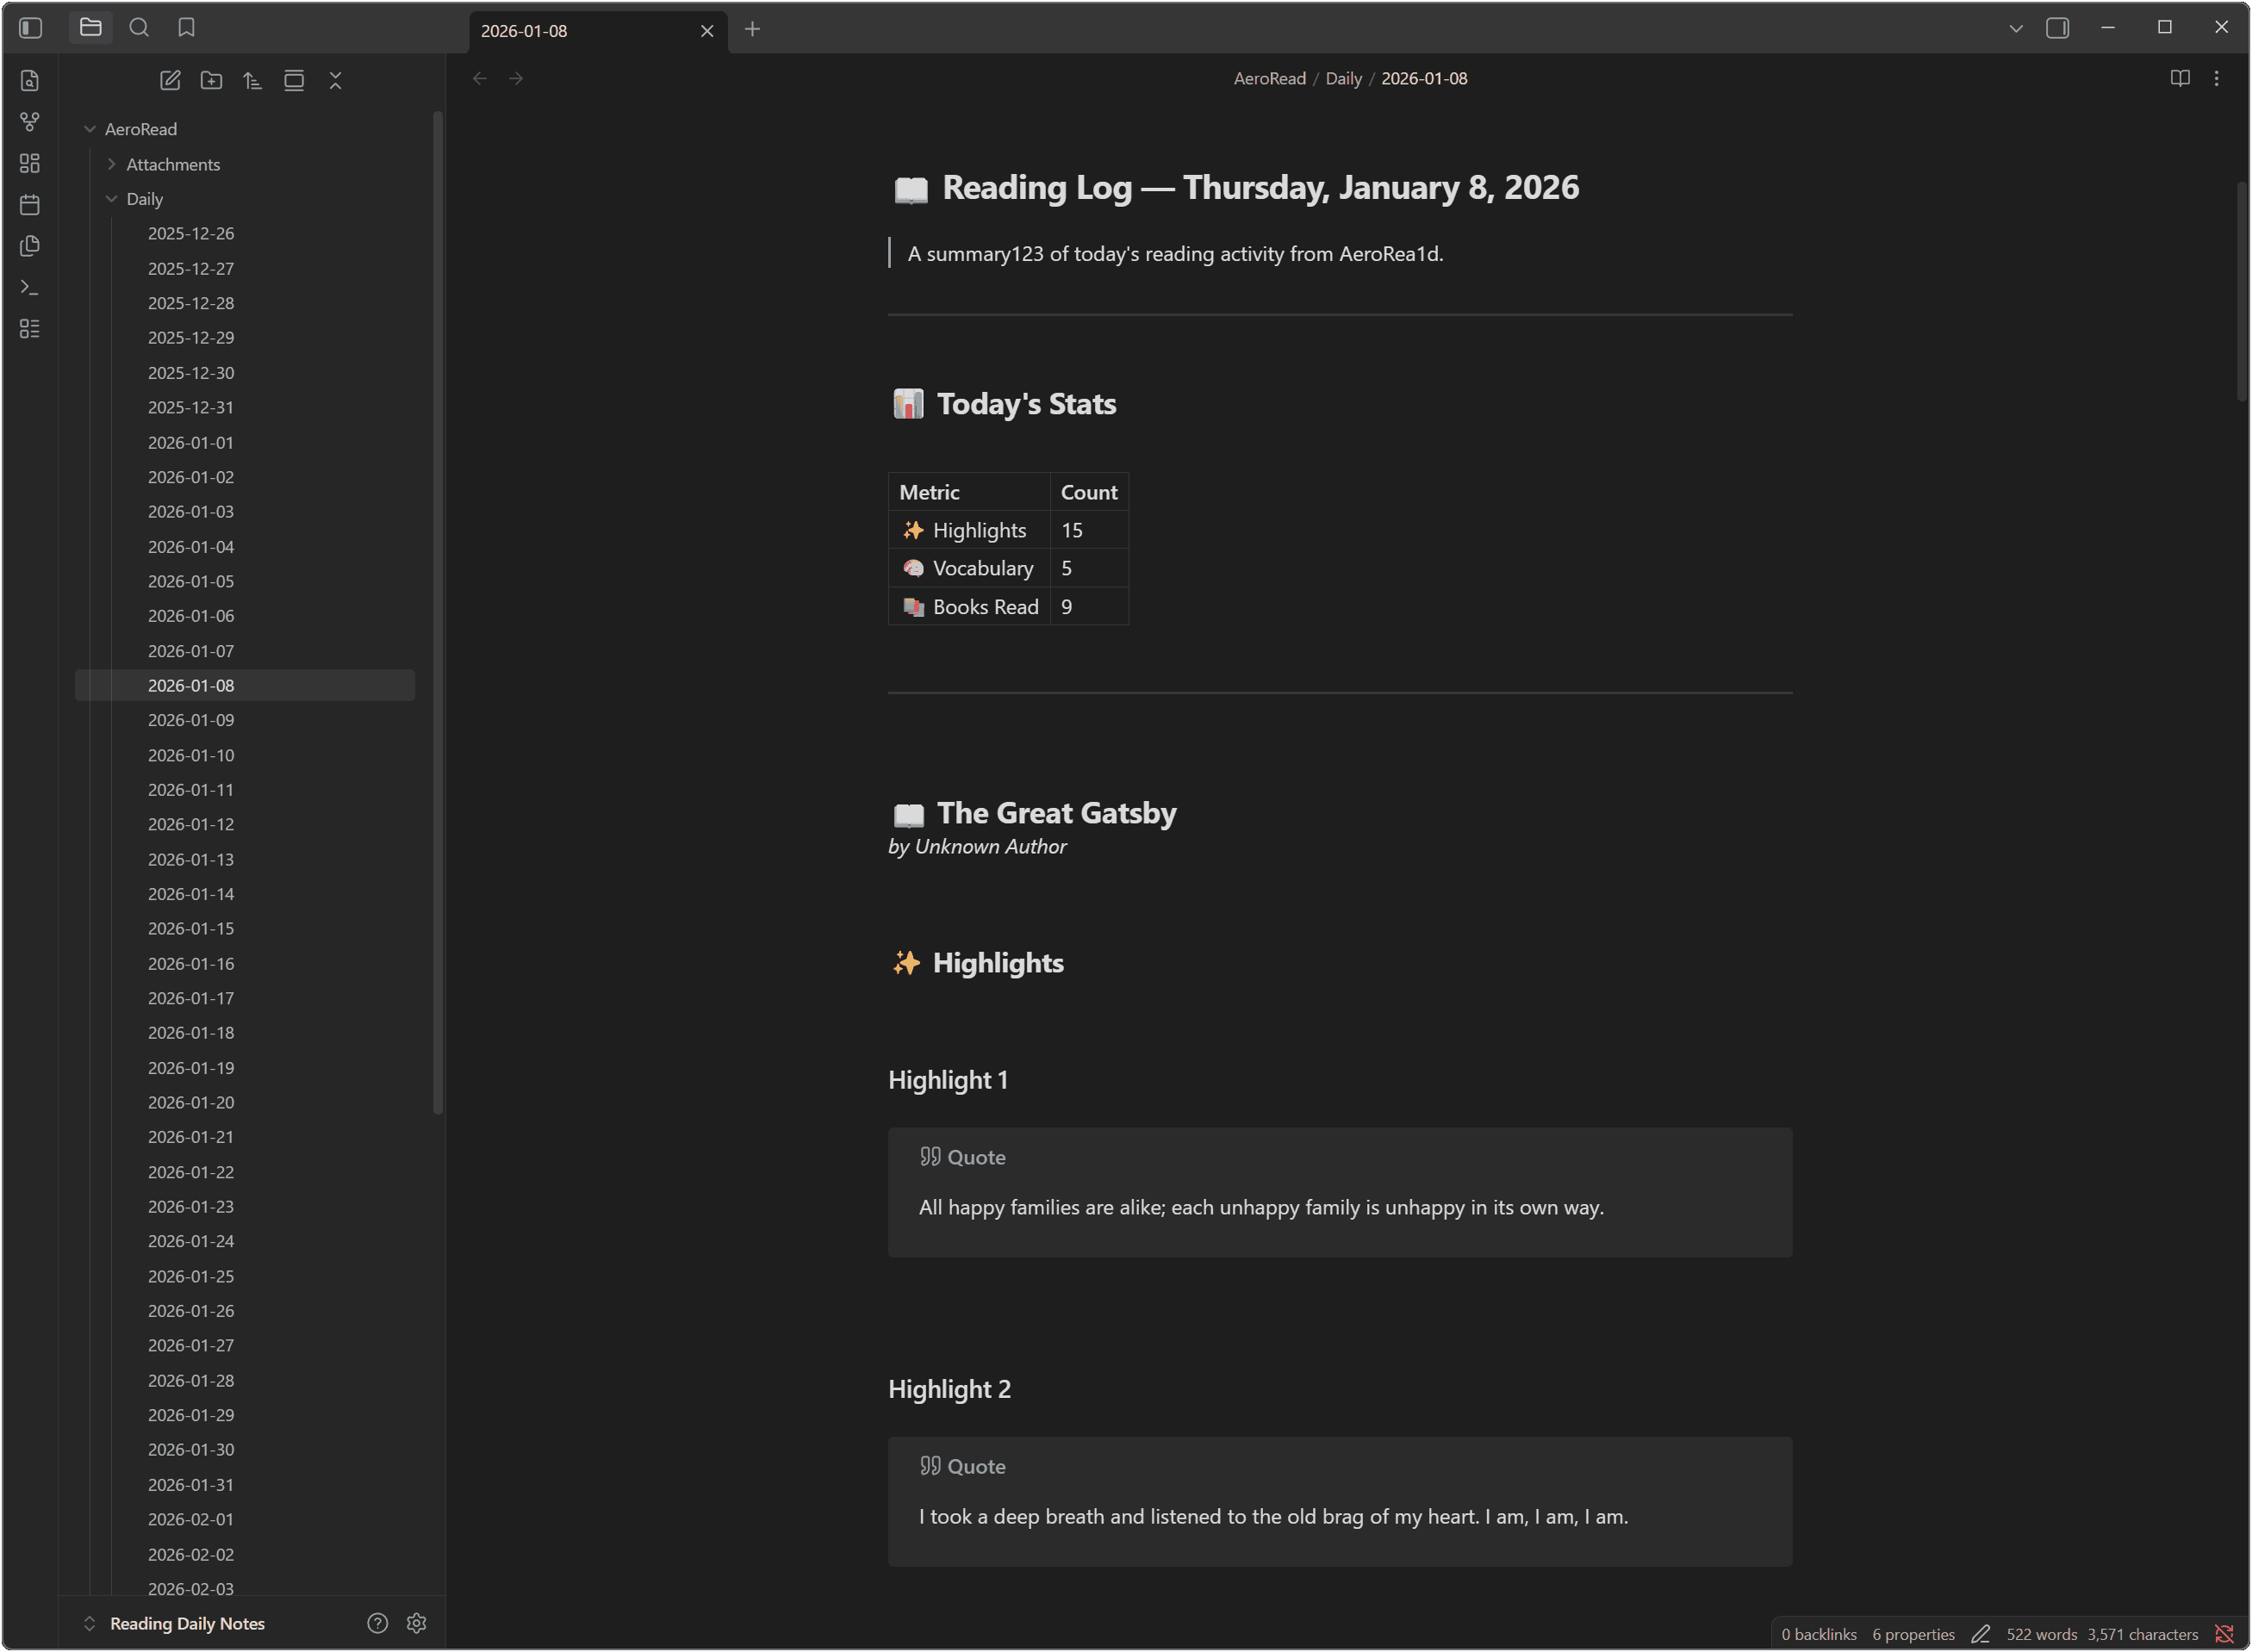Open the tab list dropdown arrow

tap(2016, 28)
